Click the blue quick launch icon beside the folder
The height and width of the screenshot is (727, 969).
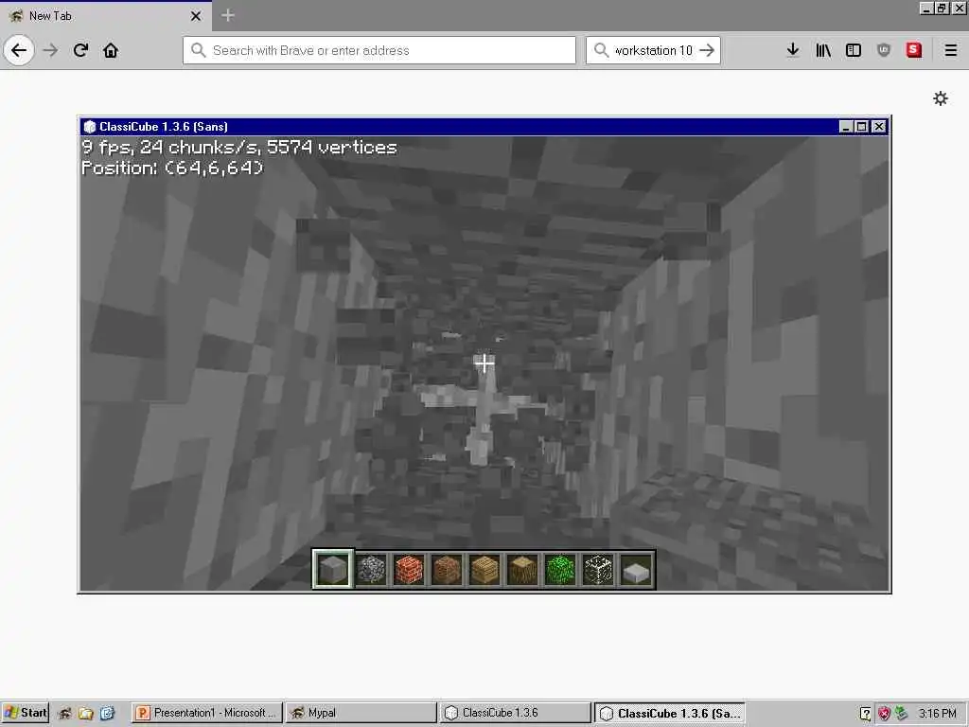tap(107, 714)
